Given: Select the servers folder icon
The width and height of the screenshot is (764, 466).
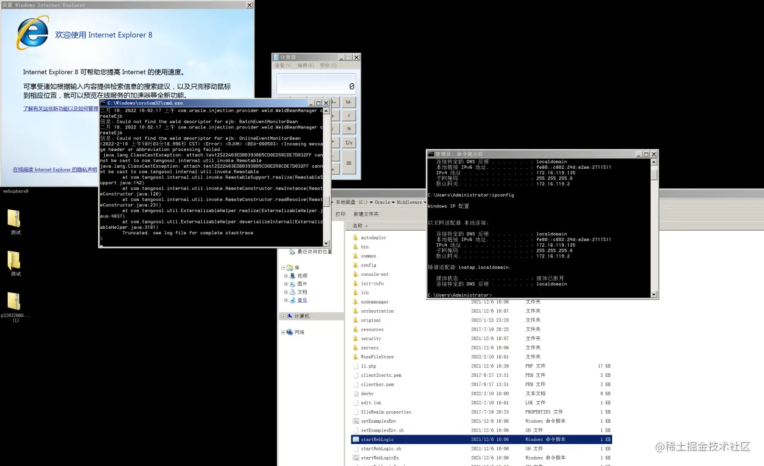Looking at the screenshot, I should (x=356, y=348).
